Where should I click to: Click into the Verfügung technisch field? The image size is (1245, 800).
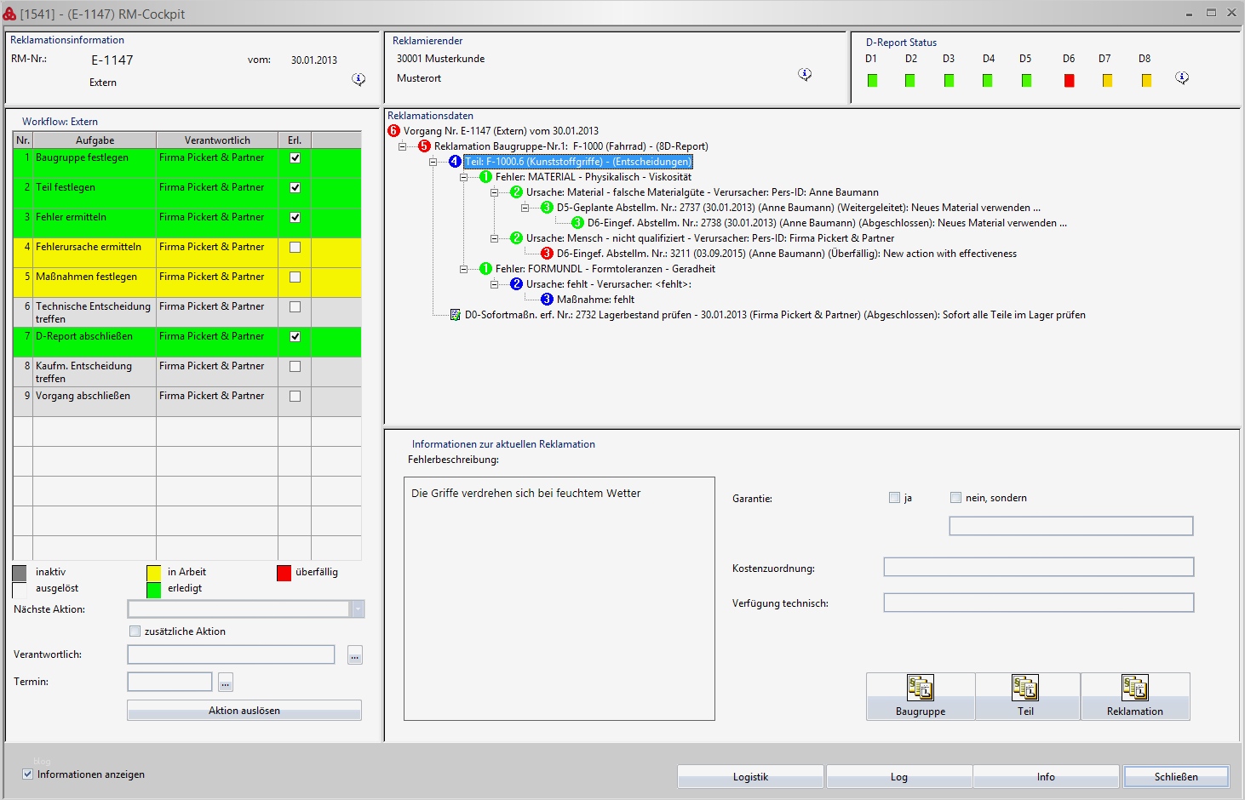click(1039, 603)
